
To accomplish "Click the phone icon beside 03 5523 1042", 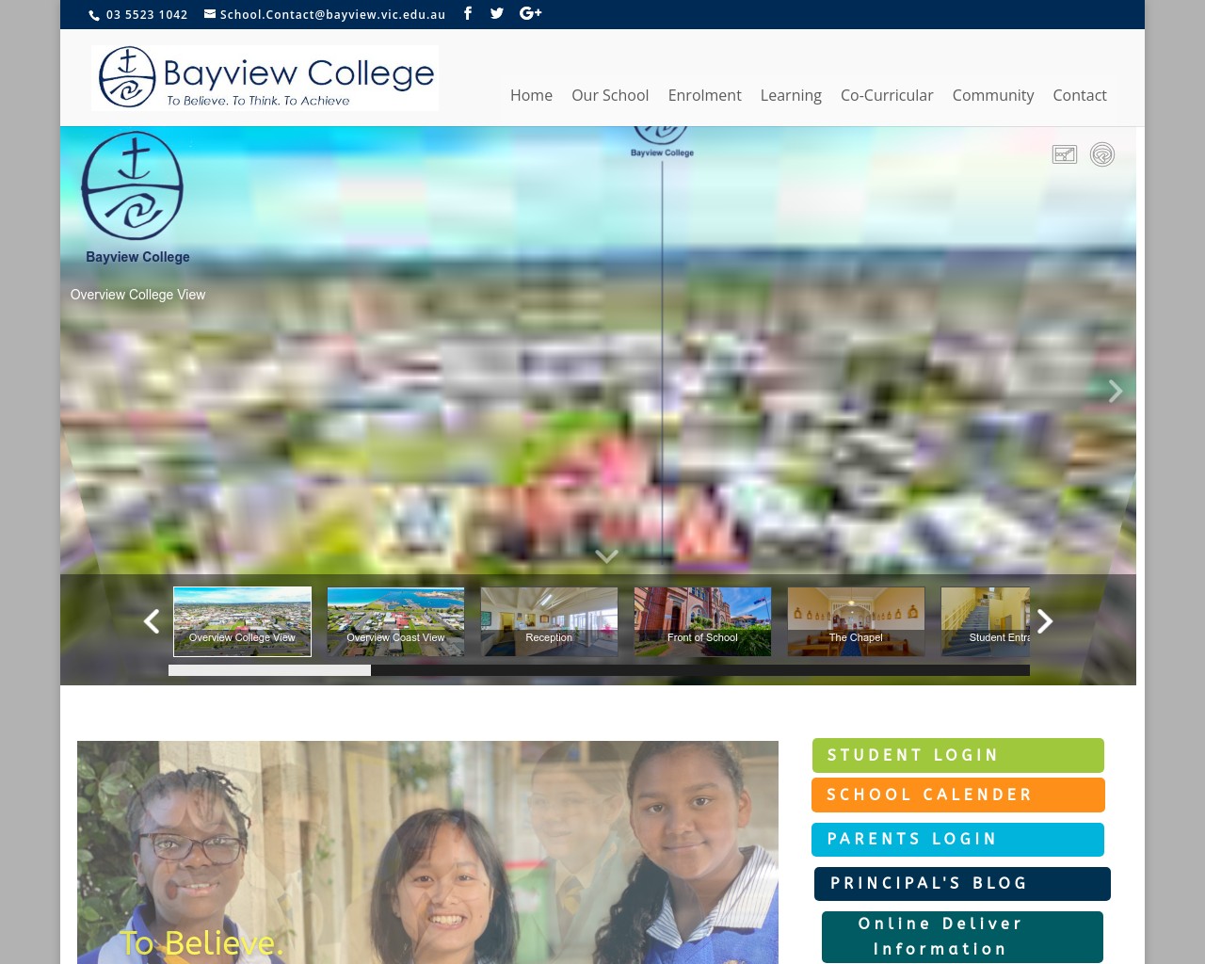I will [x=94, y=14].
